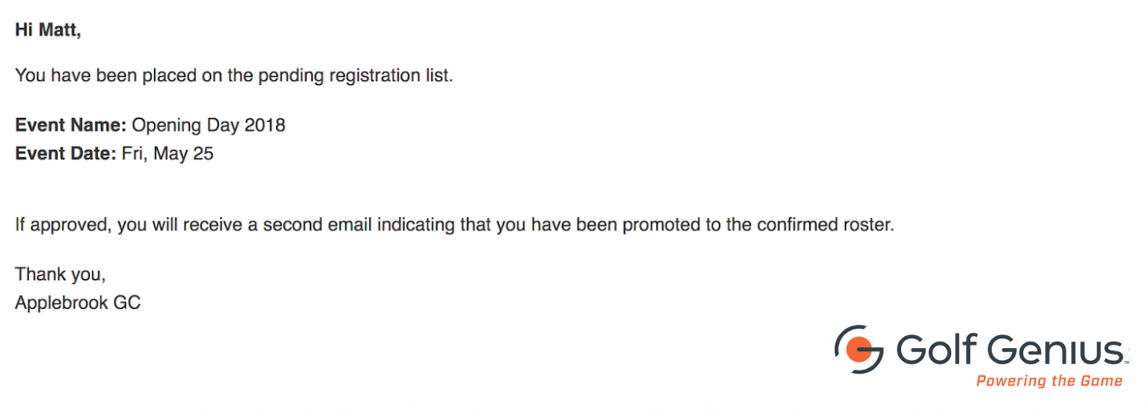Click the Golf Genius circular logo icon

(x=859, y=350)
